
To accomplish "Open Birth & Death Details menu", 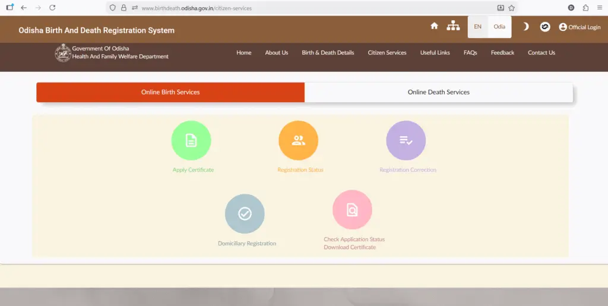I will (328, 53).
